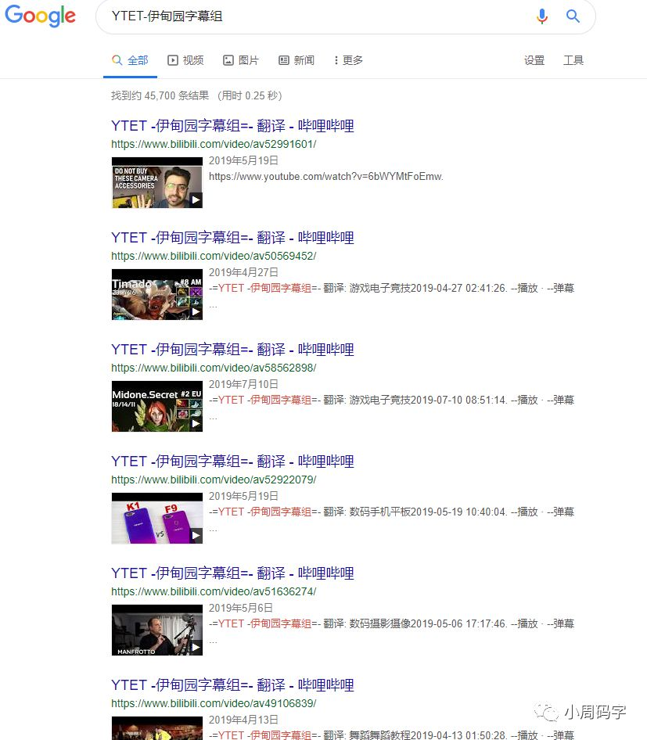Image resolution: width=647 pixels, height=740 pixels.
Task: Click the URL bilibili.com/video/av52922079/
Action: pyautogui.click(x=214, y=480)
